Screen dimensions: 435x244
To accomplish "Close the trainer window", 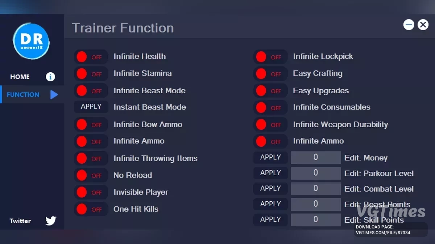I will [x=423, y=25].
